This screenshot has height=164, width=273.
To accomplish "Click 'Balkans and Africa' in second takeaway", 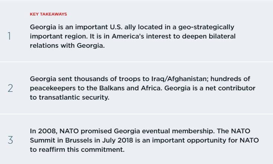I will click(131, 88).
